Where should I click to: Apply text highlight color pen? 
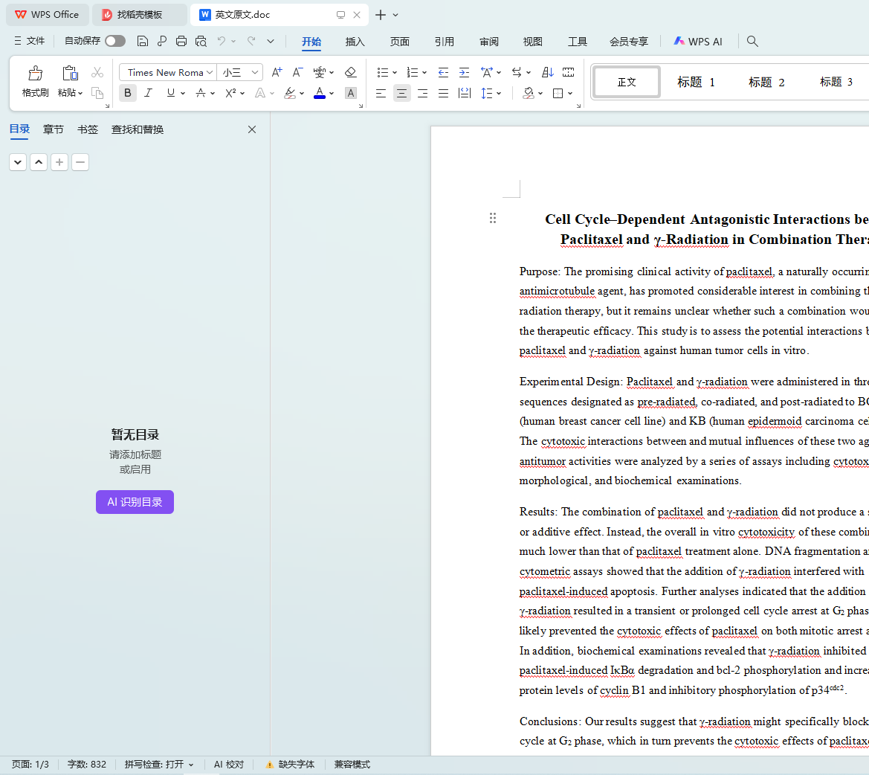(290, 93)
